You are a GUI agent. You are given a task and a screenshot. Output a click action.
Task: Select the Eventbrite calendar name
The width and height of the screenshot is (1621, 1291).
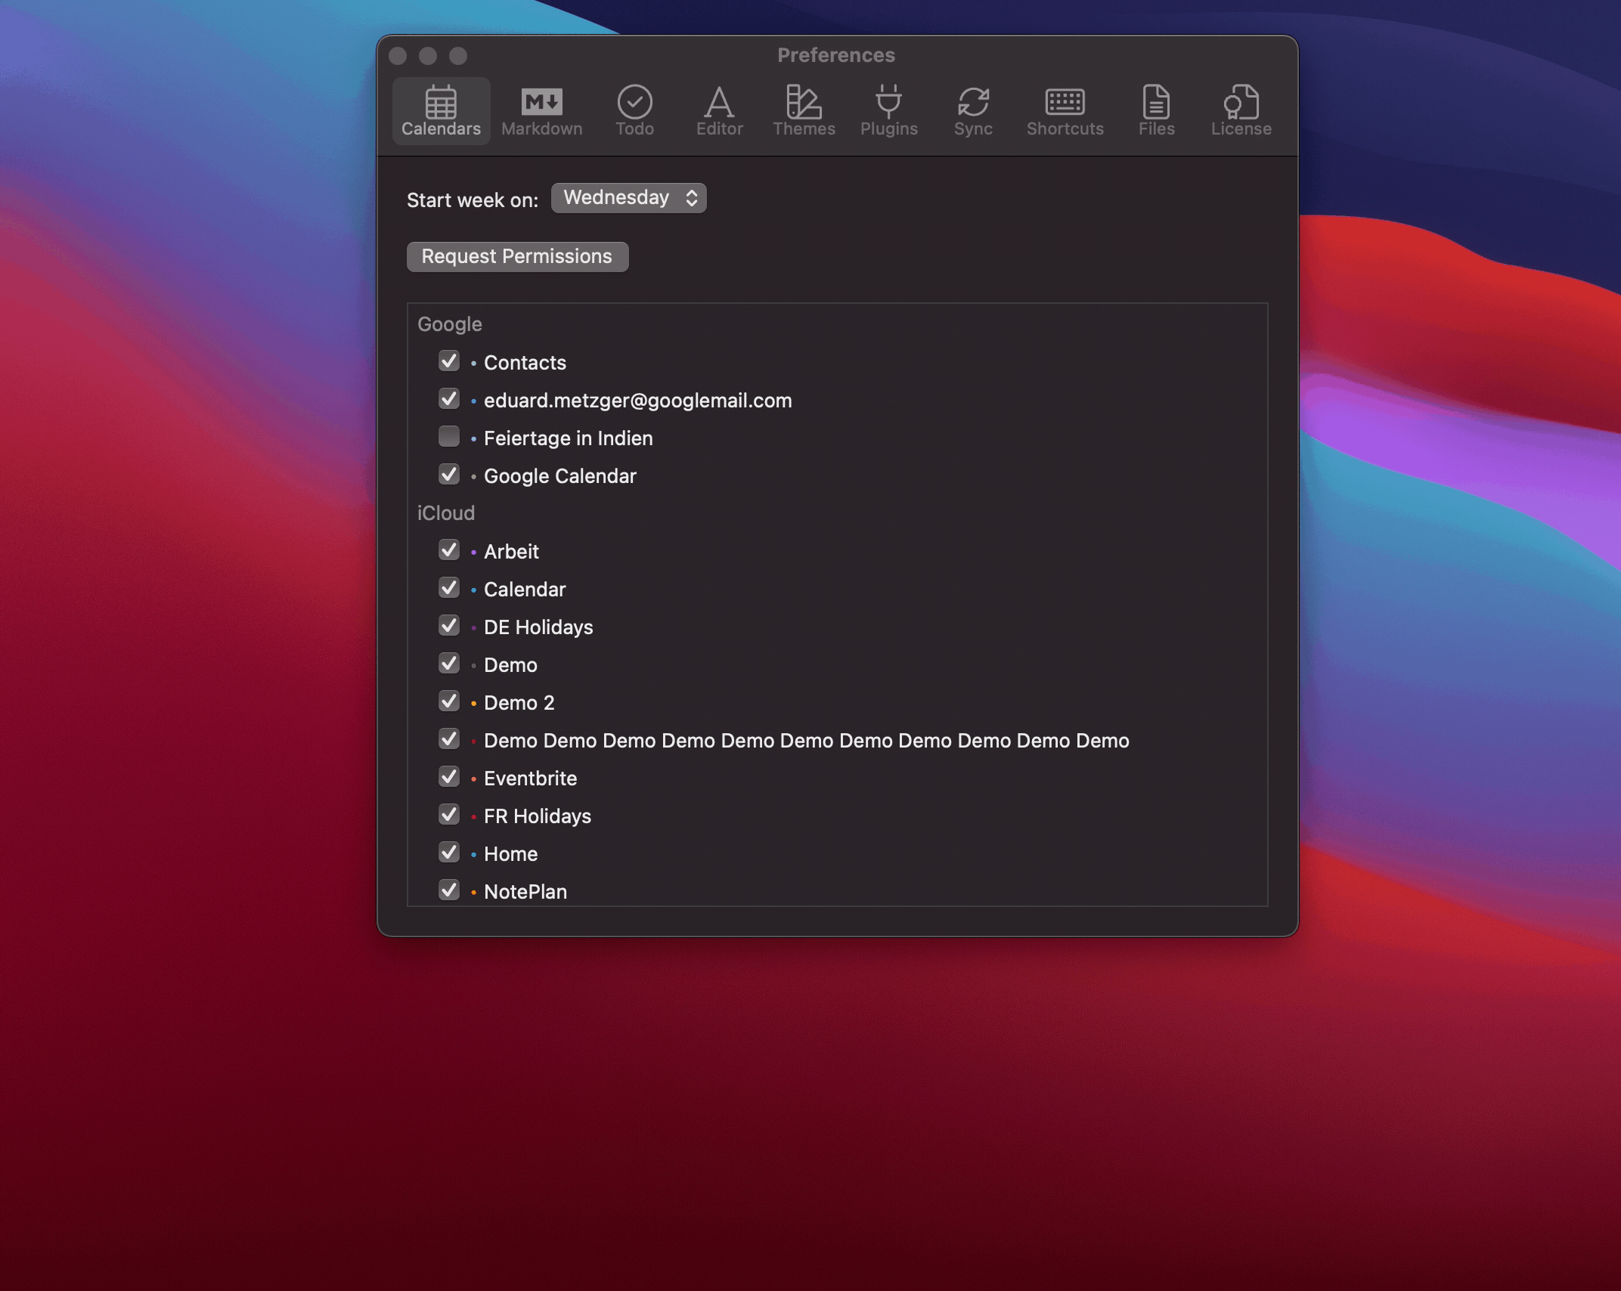(x=530, y=779)
